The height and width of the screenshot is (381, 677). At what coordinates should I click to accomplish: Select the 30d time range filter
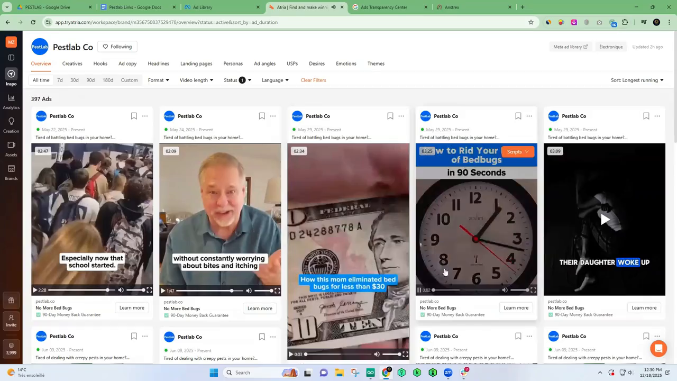point(75,80)
